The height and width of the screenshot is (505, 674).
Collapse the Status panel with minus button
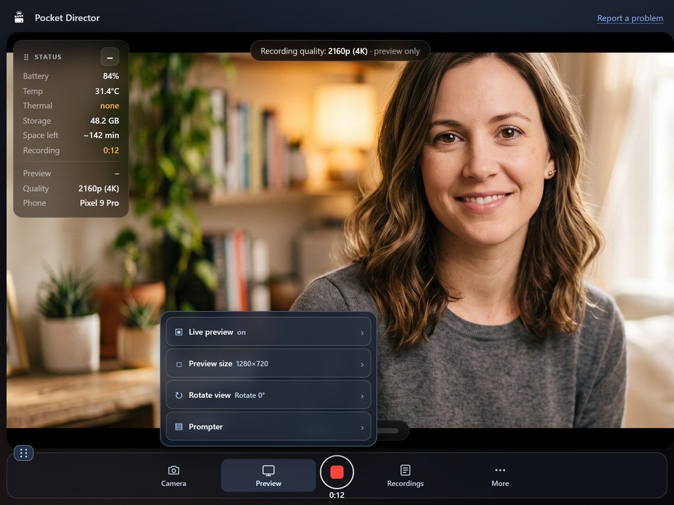110,57
